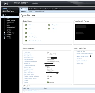Click the Power Supplies green check icon
The image size is (95, 93).
point(26,37)
